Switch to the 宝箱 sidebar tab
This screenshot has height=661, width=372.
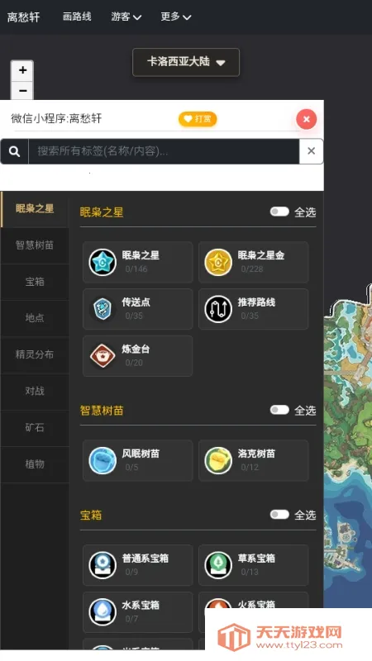click(x=35, y=282)
